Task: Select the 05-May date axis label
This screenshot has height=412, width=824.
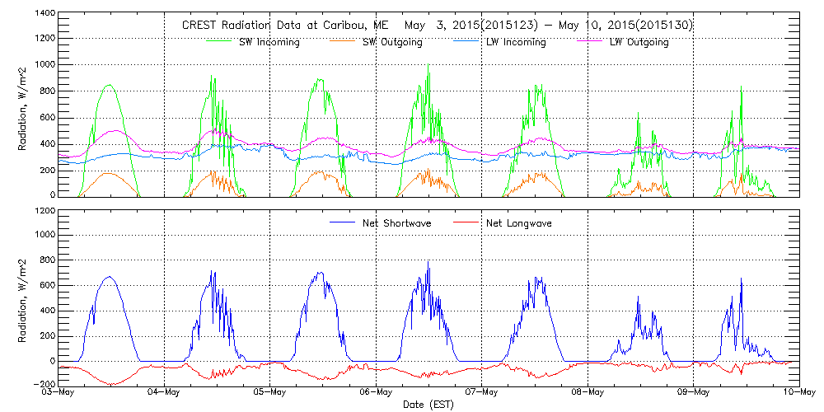Action: [270, 393]
